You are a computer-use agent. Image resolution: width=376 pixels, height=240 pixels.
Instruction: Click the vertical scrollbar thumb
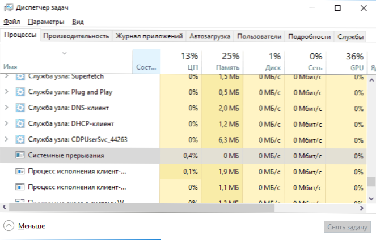coord(371,181)
